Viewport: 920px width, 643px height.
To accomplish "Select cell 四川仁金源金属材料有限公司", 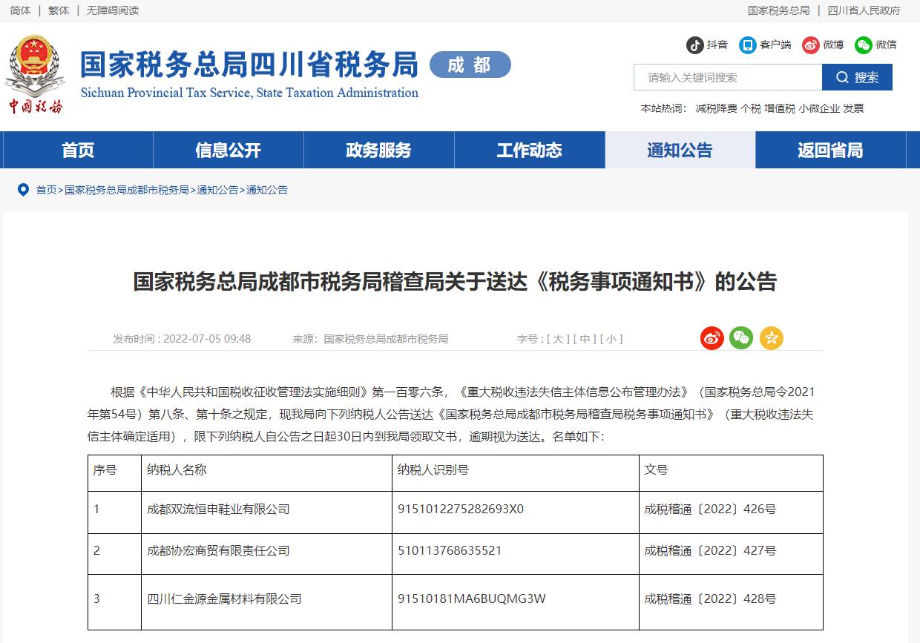I will [225, 599].
